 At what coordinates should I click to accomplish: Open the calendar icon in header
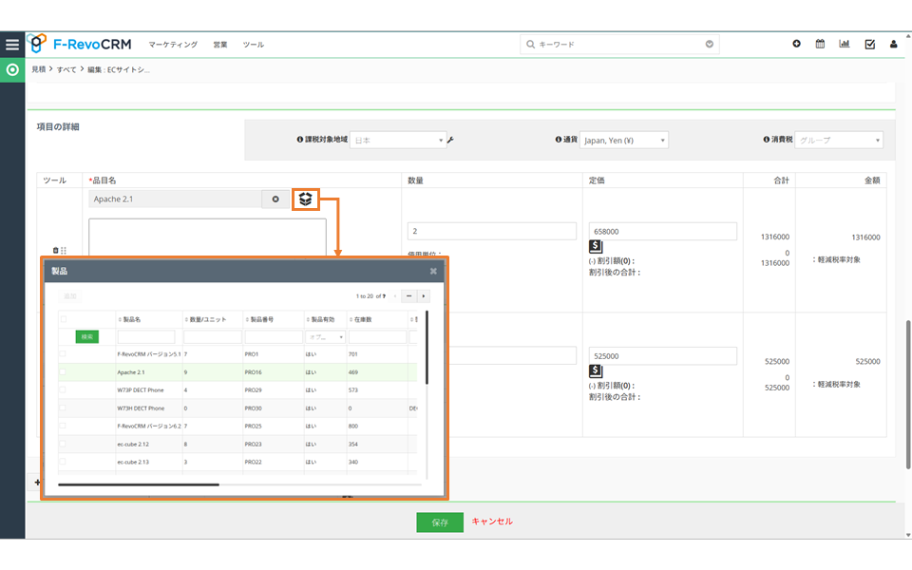pyautogui.click(x=820, y=44)
